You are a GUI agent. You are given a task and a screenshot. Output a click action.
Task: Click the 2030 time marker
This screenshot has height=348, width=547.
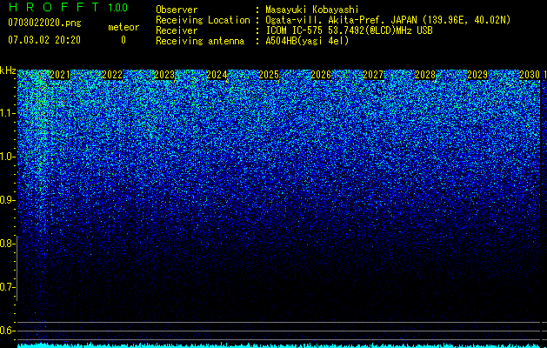(x=530, y=75)
